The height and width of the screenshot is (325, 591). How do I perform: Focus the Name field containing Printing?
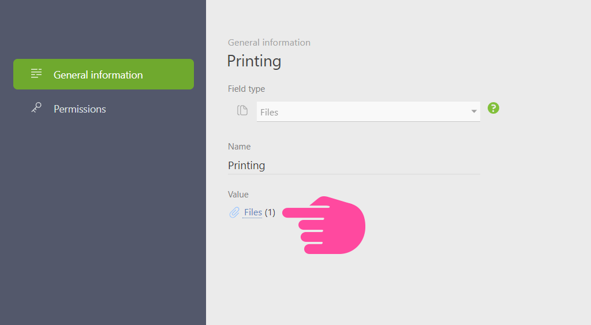[x=354, y=166]
